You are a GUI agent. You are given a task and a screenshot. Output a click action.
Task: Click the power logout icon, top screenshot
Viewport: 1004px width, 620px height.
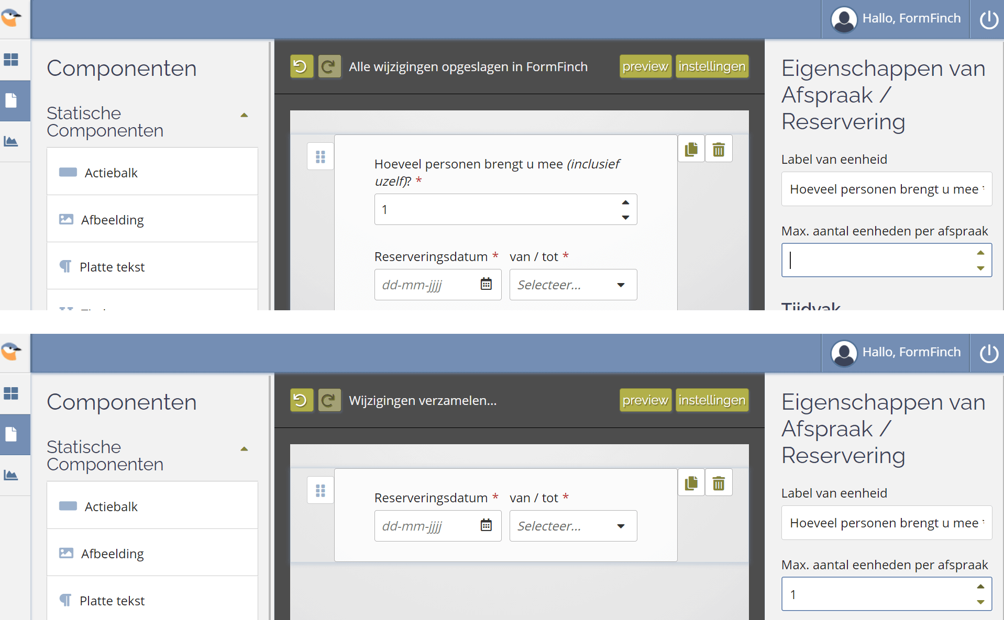[x=989, y=19]
